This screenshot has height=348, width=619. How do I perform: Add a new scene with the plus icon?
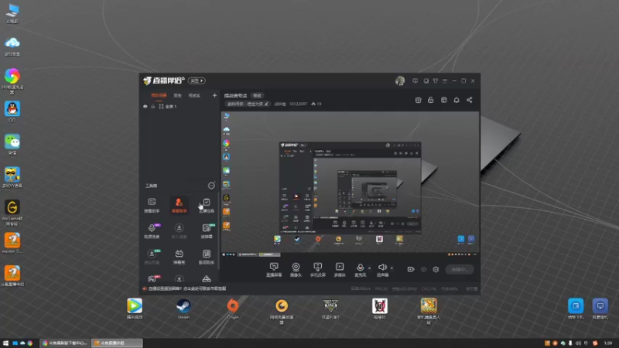pyautogui.click(x=214, y=95)
